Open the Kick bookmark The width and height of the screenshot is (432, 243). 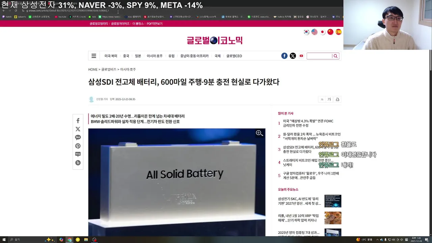92,17
